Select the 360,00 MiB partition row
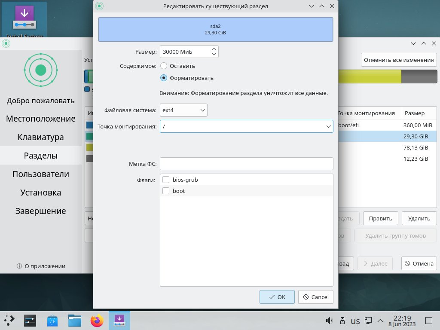Screen dimensions: 440x330 (388, 125)
